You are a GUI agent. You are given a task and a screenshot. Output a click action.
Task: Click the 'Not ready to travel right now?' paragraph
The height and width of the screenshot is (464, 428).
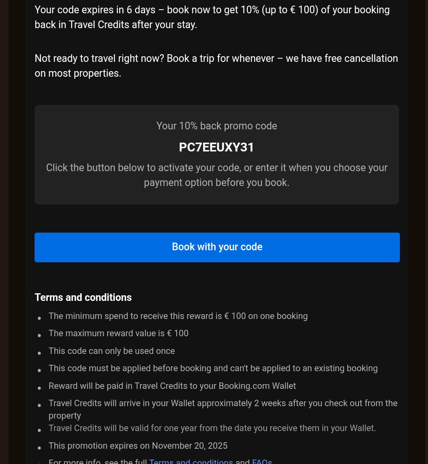tap(216, 66)
